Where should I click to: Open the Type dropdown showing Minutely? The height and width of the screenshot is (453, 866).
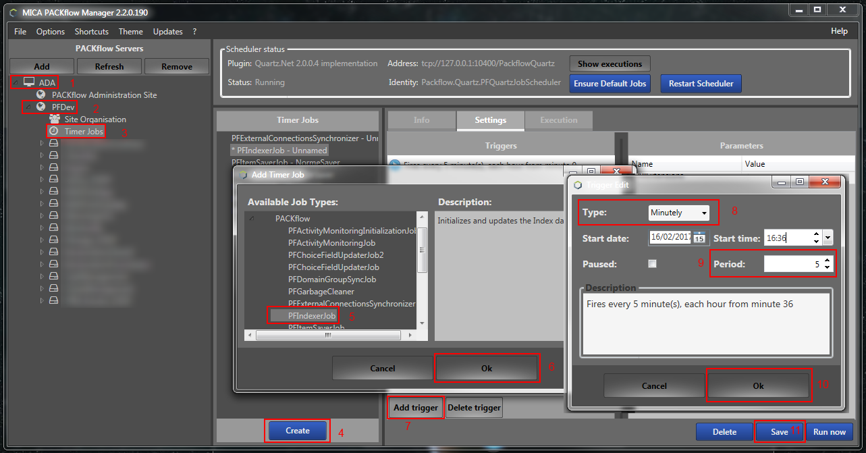[x=678, y=213]
